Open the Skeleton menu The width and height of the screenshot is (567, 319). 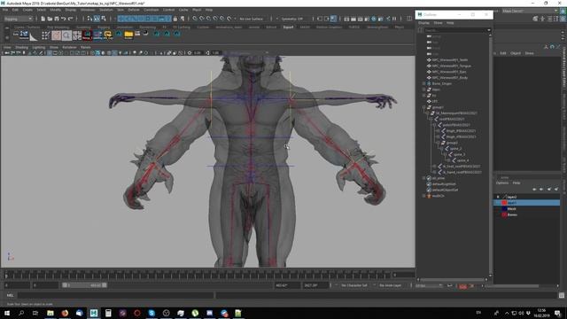[x=106, y=10]
